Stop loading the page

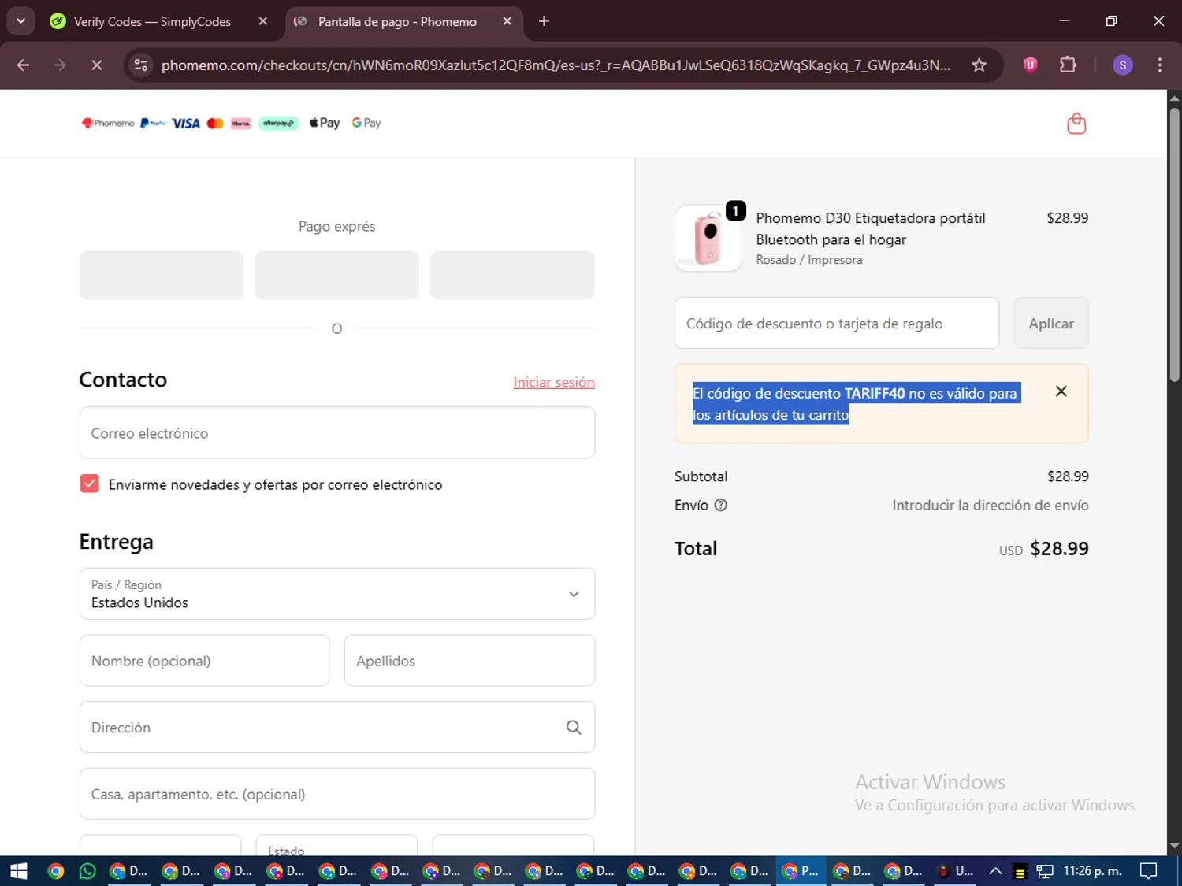point(96,65)
